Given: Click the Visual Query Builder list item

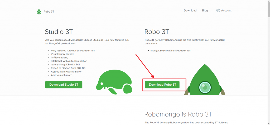Looking at the screenshot, I should pos(62,54).
